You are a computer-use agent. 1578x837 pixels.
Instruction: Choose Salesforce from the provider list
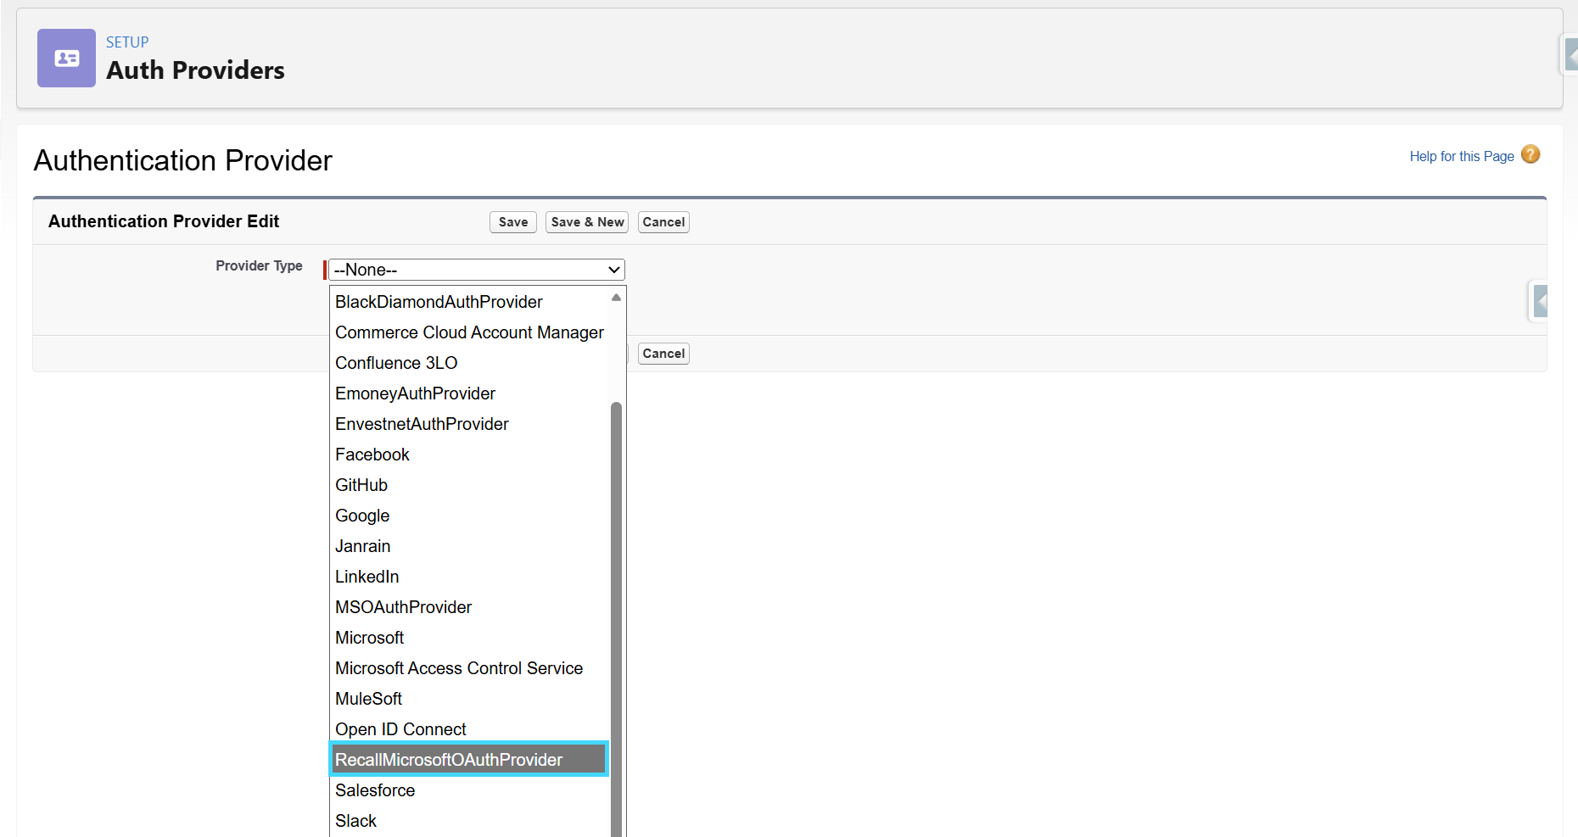click(x=469, y=790)
